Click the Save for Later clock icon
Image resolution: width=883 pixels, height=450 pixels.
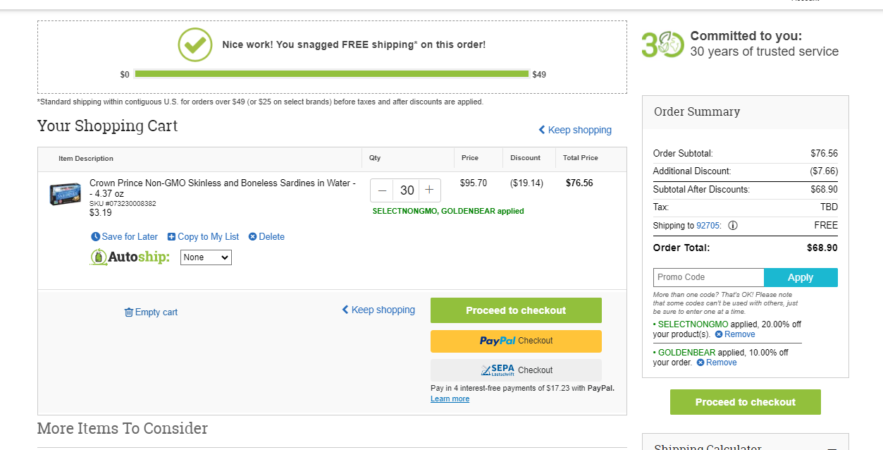[96, 237]
